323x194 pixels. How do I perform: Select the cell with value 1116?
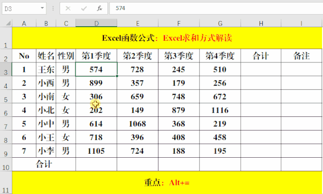click(220, 110)
